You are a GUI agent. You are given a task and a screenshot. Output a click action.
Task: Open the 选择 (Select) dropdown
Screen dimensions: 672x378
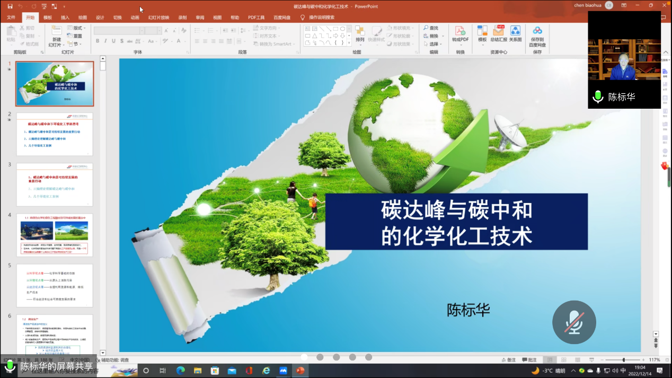(432, 44)
